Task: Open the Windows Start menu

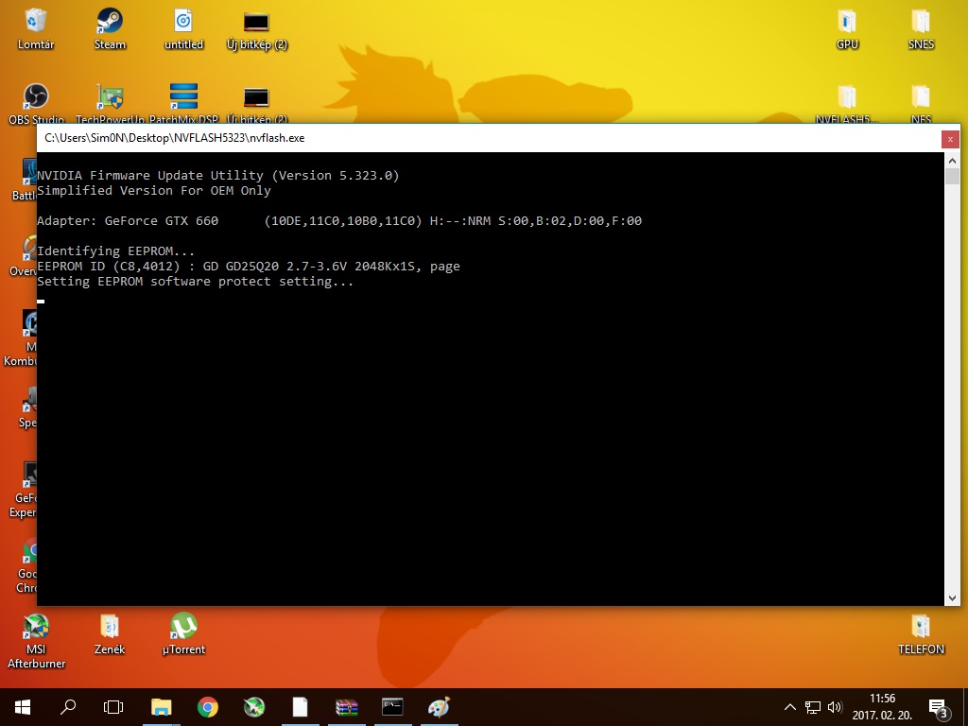Action: pyautogui.click(x=23, y=707)
